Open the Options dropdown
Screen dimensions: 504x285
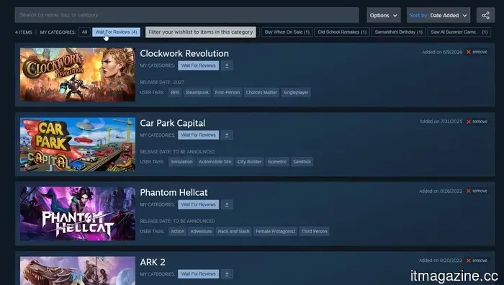click(384, 15)
